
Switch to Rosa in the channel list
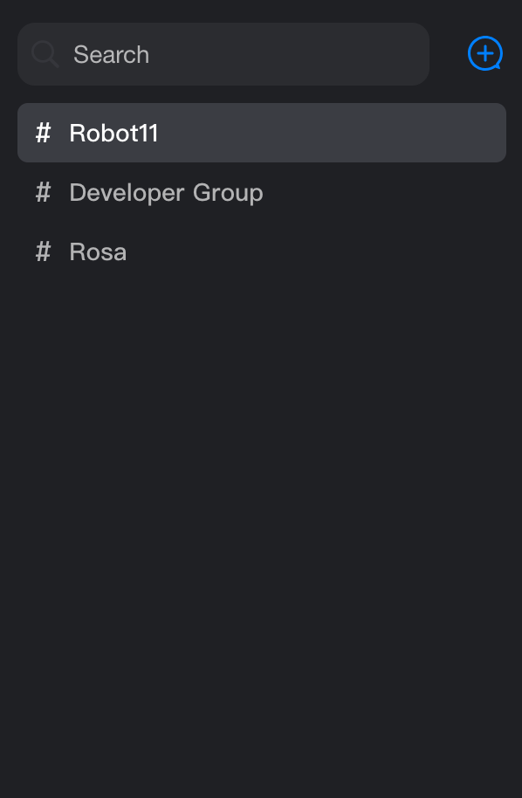[262, 251]
